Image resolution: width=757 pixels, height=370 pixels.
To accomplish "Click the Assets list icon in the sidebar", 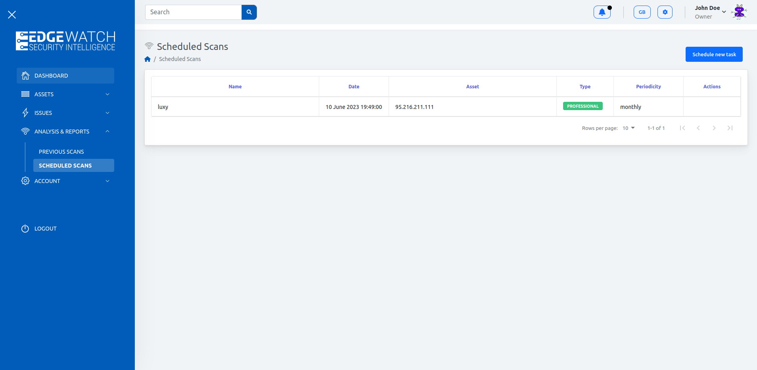I will tap(25, 94).
